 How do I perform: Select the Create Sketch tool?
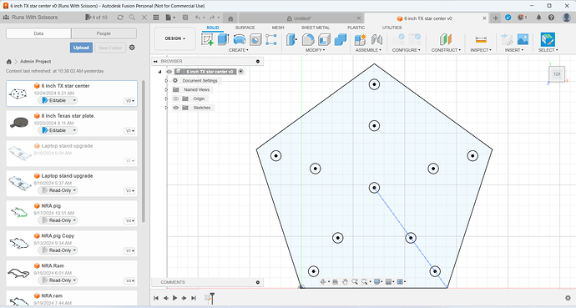click(207, 39)
